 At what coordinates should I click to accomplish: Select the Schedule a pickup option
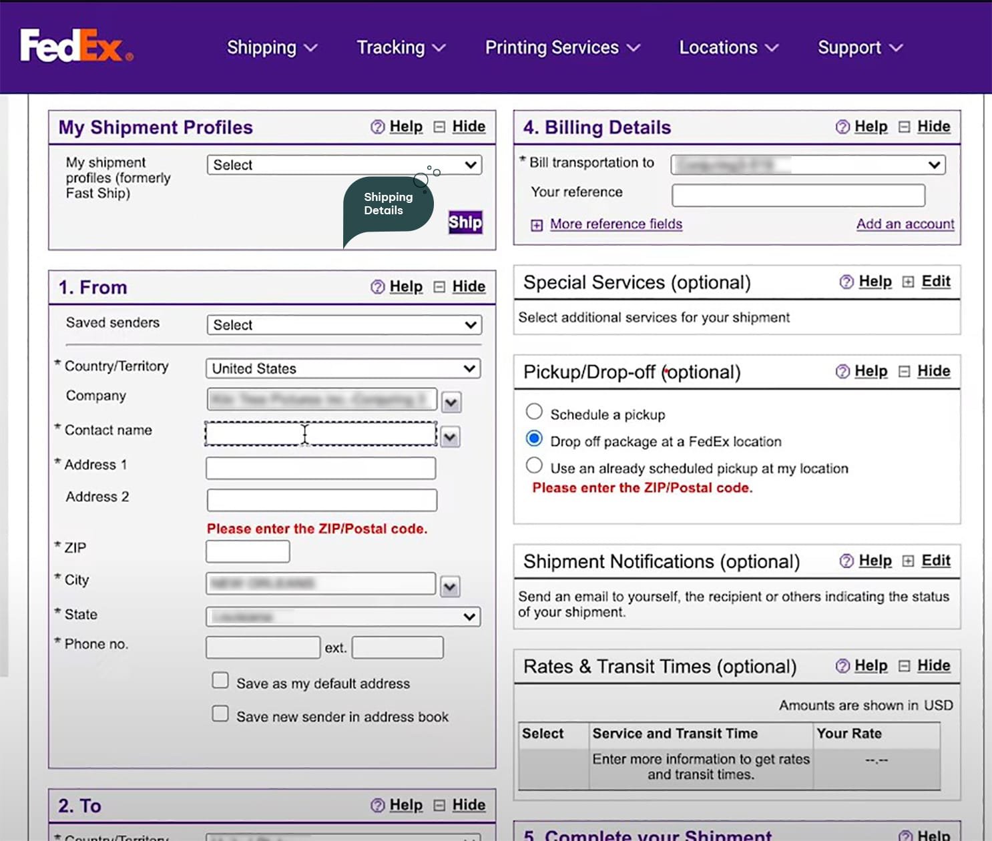tap(534, 412)
